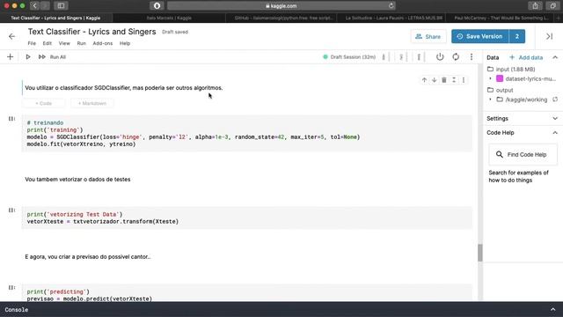Click Add data link
Screen dimensions: 563x317
[526, 57]
